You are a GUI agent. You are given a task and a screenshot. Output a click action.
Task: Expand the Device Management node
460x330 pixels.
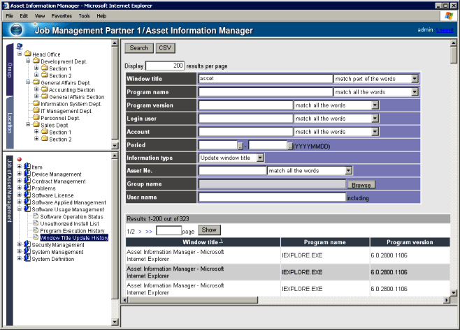tap(20, 174)
